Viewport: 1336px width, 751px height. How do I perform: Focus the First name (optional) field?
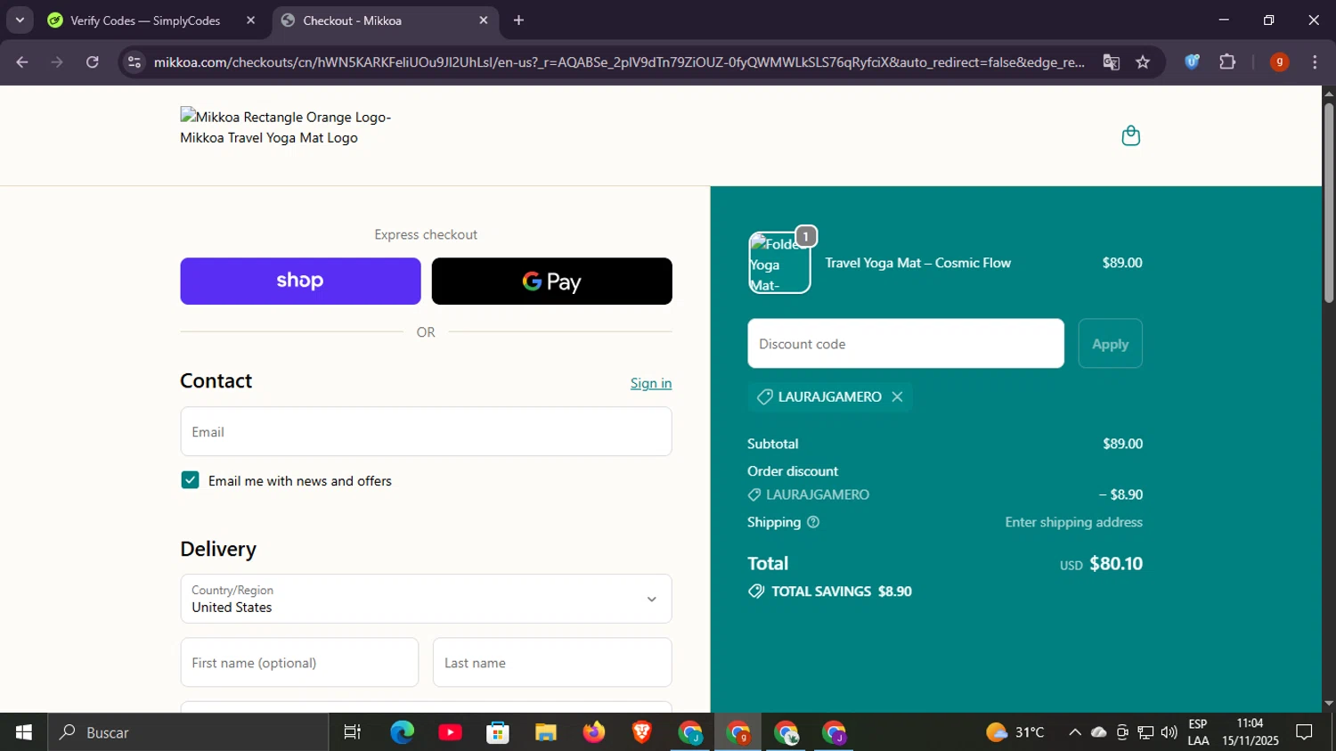pyautogui.click(x=299, y=663)
